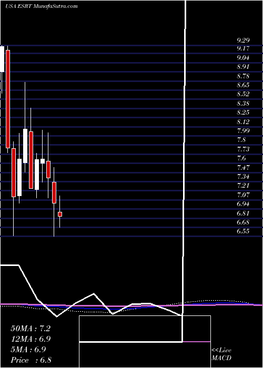Click the 7.6 price axis label

pos(241,158)
